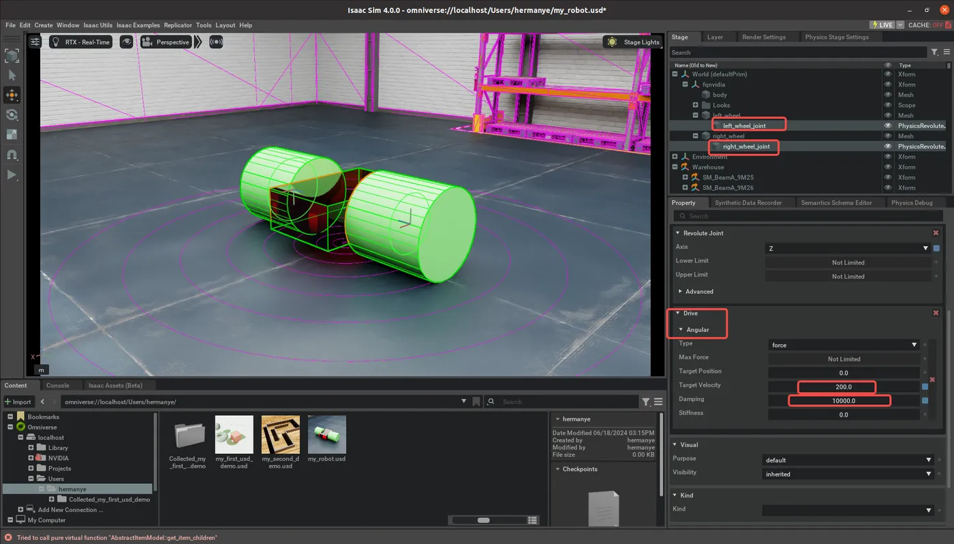Open the Visibility dropdown set to inherited

point(848,474)
